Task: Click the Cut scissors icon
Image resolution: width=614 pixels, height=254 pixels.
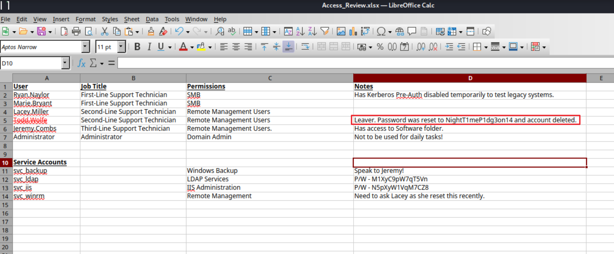Action: 105,31
